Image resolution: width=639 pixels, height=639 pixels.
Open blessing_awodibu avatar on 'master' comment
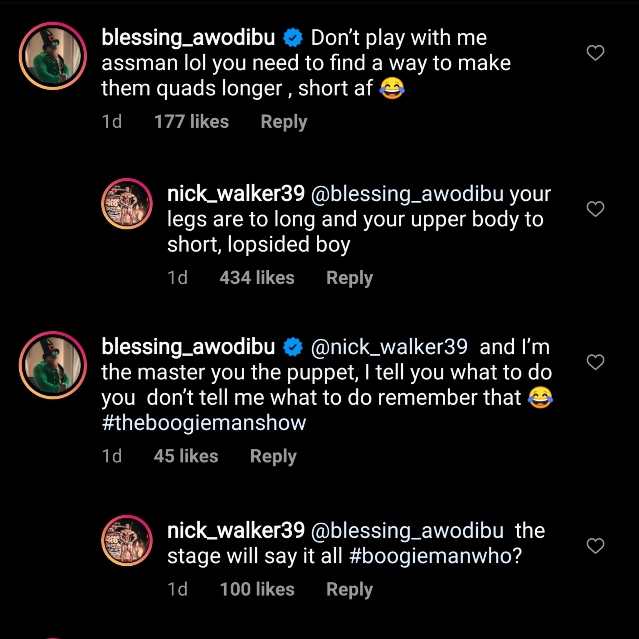(x=53, y=365)
